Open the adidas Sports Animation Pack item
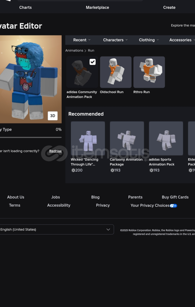 click(166, 138)
